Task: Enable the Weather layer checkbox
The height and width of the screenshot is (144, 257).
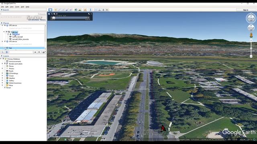Action: [x=5, y=78]
